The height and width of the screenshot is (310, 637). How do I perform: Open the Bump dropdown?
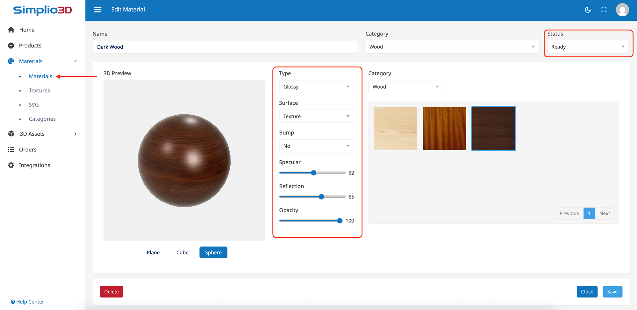tap(316, 145)
